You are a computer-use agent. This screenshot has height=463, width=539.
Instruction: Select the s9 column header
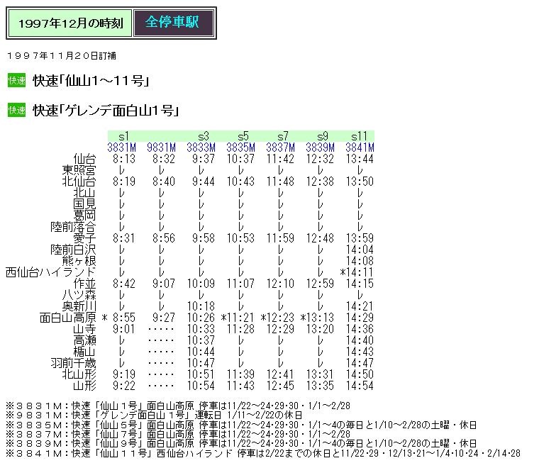(322, 136)
